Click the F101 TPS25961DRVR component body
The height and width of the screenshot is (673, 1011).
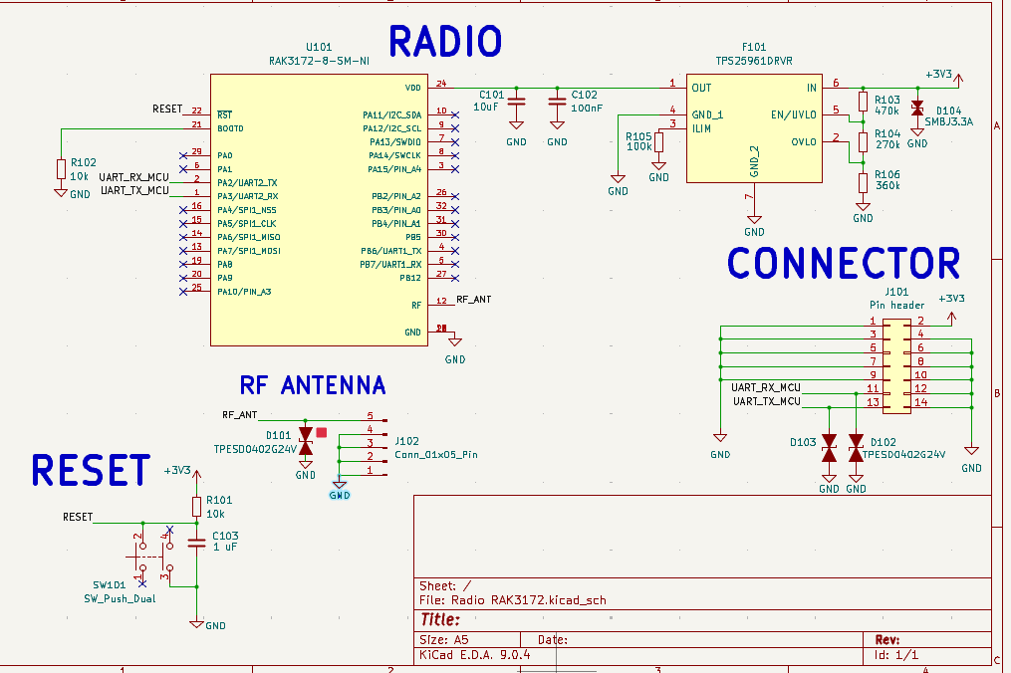click(x=754, y=128)
